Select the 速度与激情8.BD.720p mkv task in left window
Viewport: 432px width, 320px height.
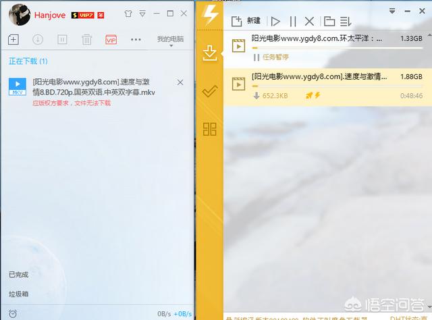tap(97, 92)
